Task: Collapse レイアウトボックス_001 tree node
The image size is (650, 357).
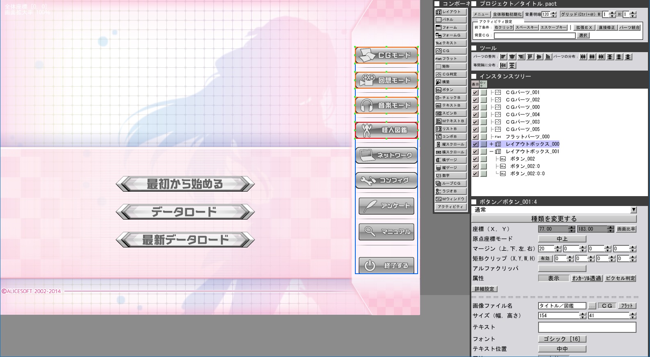Action: point(491,151)
